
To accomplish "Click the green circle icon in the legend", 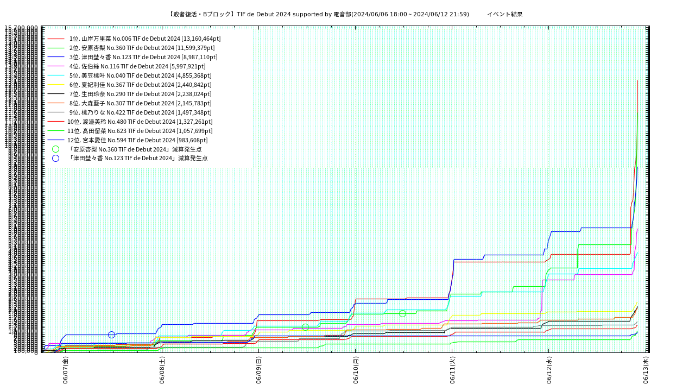I will pyautogui.click(x=55, y=149).
